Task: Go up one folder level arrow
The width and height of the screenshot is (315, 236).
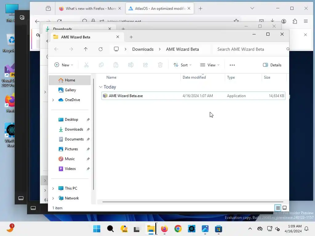Action: coord(86,49)
